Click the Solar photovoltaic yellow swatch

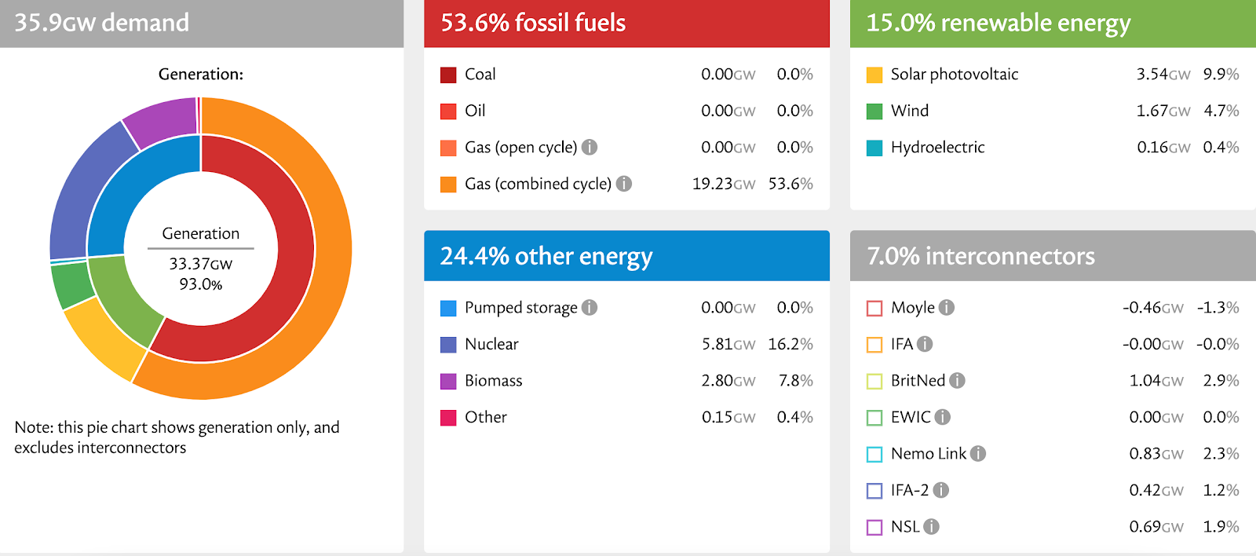tap(874, 75)
